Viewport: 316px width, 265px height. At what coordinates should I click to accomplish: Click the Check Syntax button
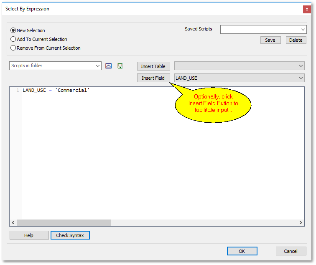70,235
